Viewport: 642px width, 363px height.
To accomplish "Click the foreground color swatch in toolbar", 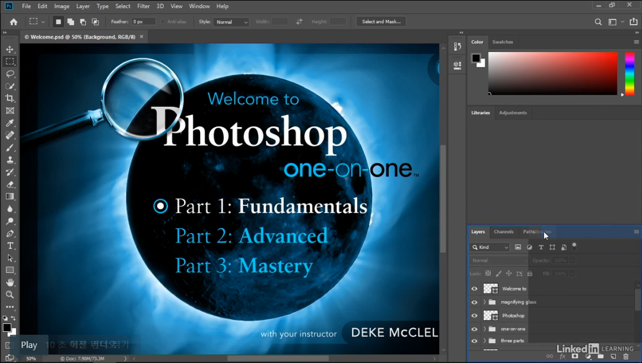I will (x=7, y=327).
